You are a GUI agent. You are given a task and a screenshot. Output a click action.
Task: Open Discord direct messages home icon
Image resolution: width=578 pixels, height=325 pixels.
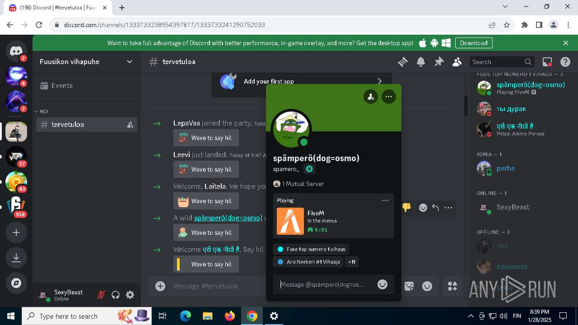16,51
